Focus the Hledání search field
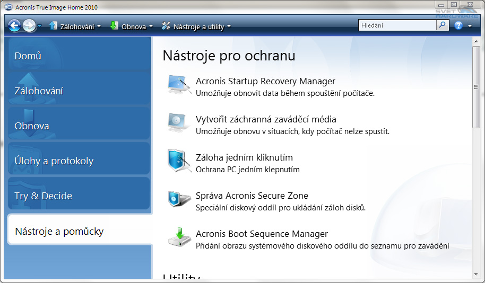The width and height of the screenshot is (485, 283). tap(397, 25)
